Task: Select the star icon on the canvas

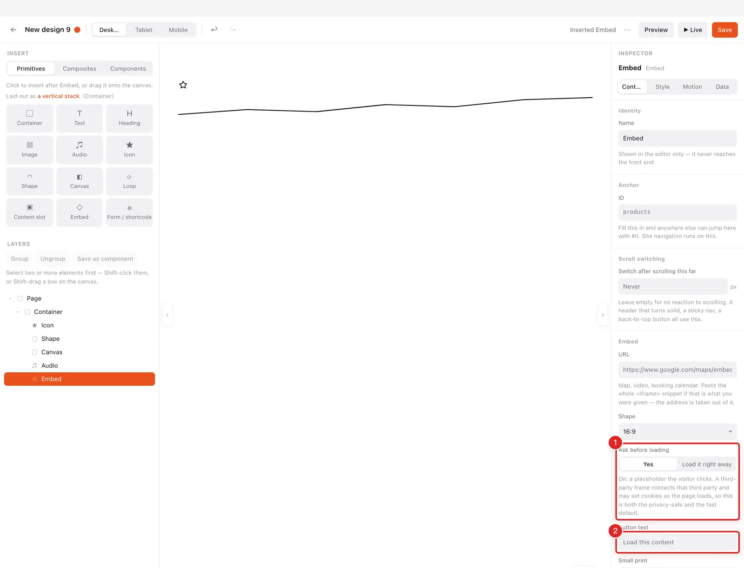Action: [x=183, y=85]
